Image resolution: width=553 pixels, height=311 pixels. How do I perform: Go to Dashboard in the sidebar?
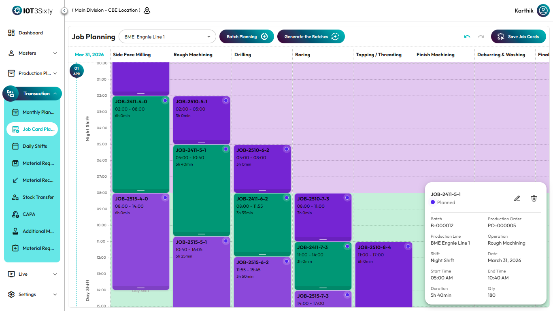[30, 33]
